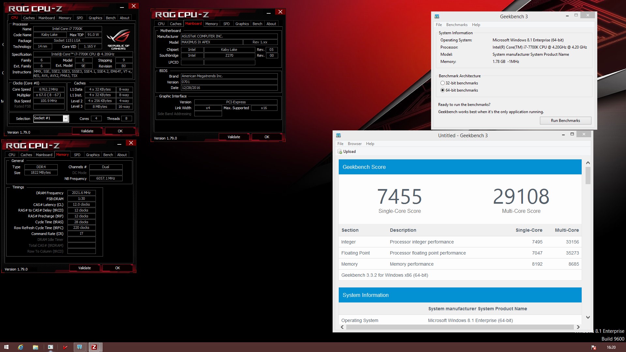Click the DRAM Frequency value 2021.6 MHz
The image size is (626, 352).
click(x=82, y=193)
